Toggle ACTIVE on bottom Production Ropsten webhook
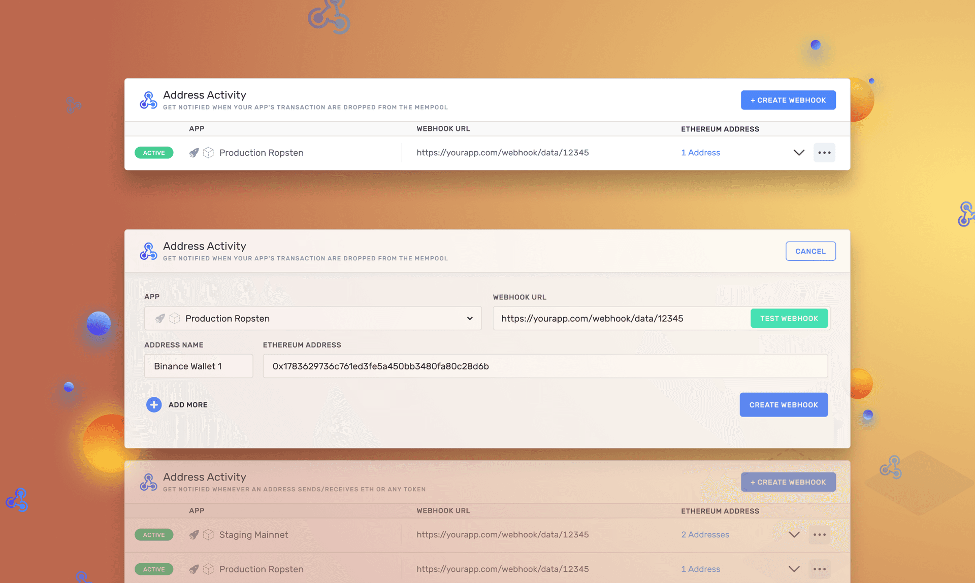The width and height of the screenshot is (975, 583). [x=154, y=569]
